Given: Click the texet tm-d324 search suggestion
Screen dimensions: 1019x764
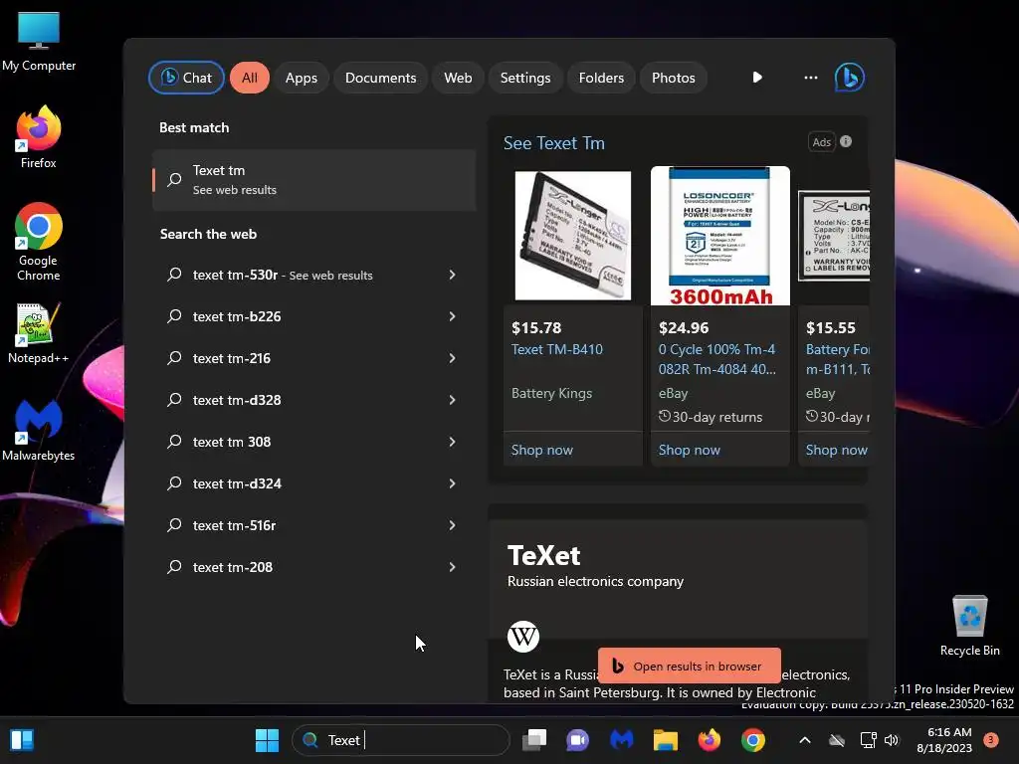Looking at the screenshot, I should tap(313, 483).
